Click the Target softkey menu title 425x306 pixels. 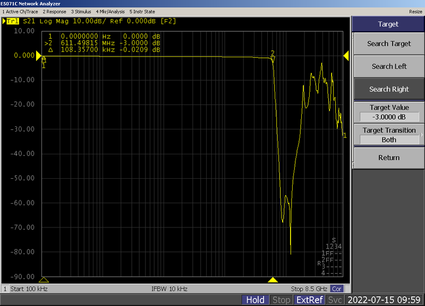[x=388, y=24]
